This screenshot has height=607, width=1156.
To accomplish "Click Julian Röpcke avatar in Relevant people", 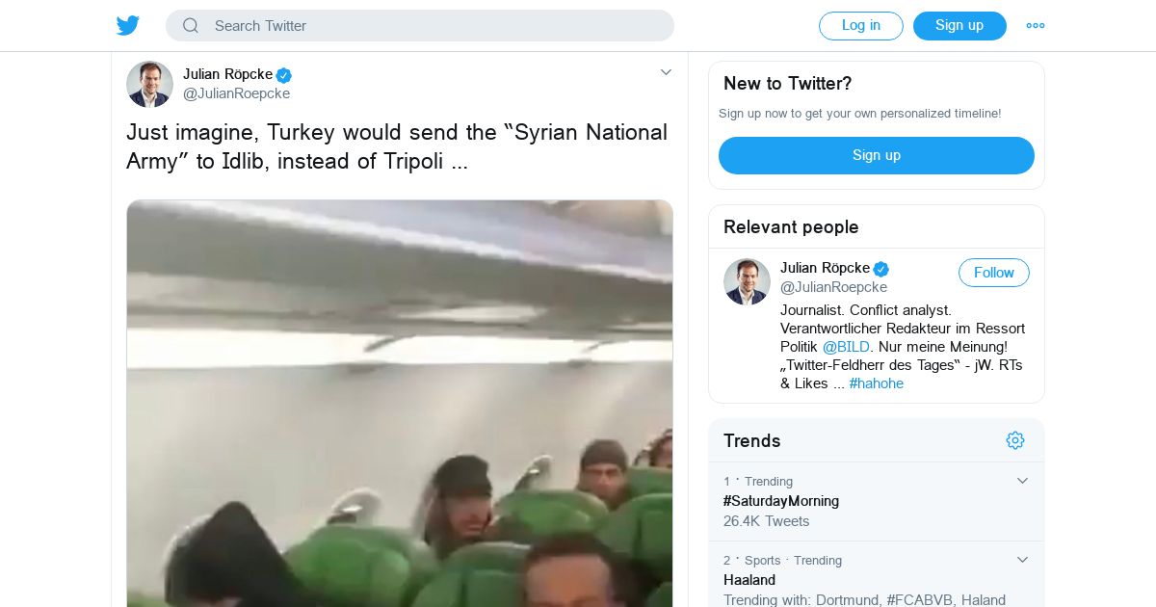I will tap(747, 281).
